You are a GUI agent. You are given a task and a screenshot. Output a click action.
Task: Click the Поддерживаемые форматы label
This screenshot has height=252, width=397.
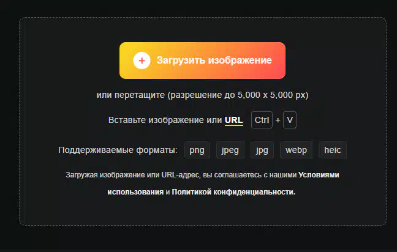click(x=118, y=150)
